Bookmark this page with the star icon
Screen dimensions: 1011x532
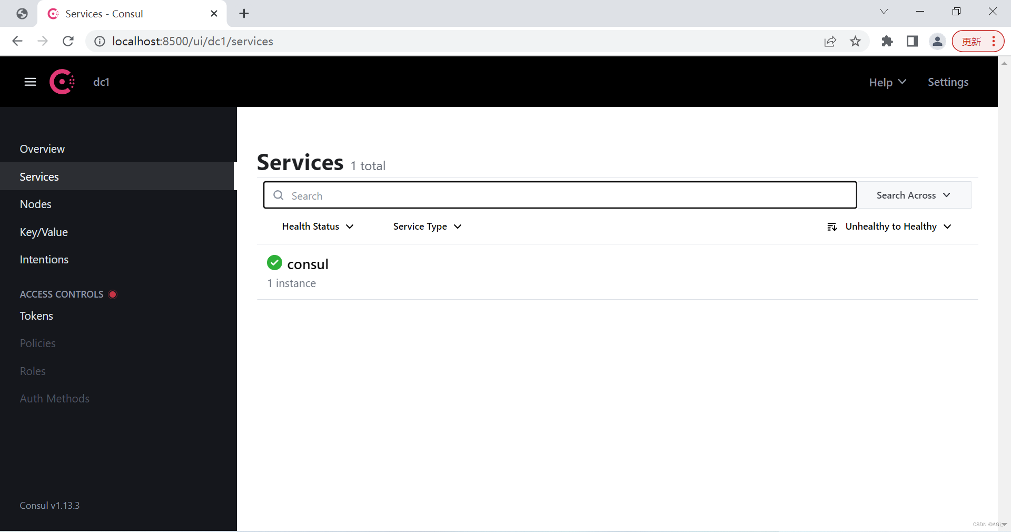click(x=856, y=41)
